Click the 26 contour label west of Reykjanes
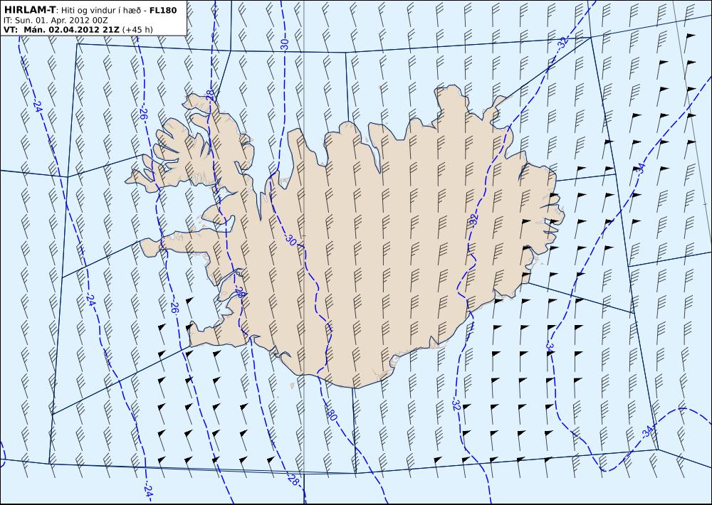The height and width of the screenshot is (505, 712). 174,307
